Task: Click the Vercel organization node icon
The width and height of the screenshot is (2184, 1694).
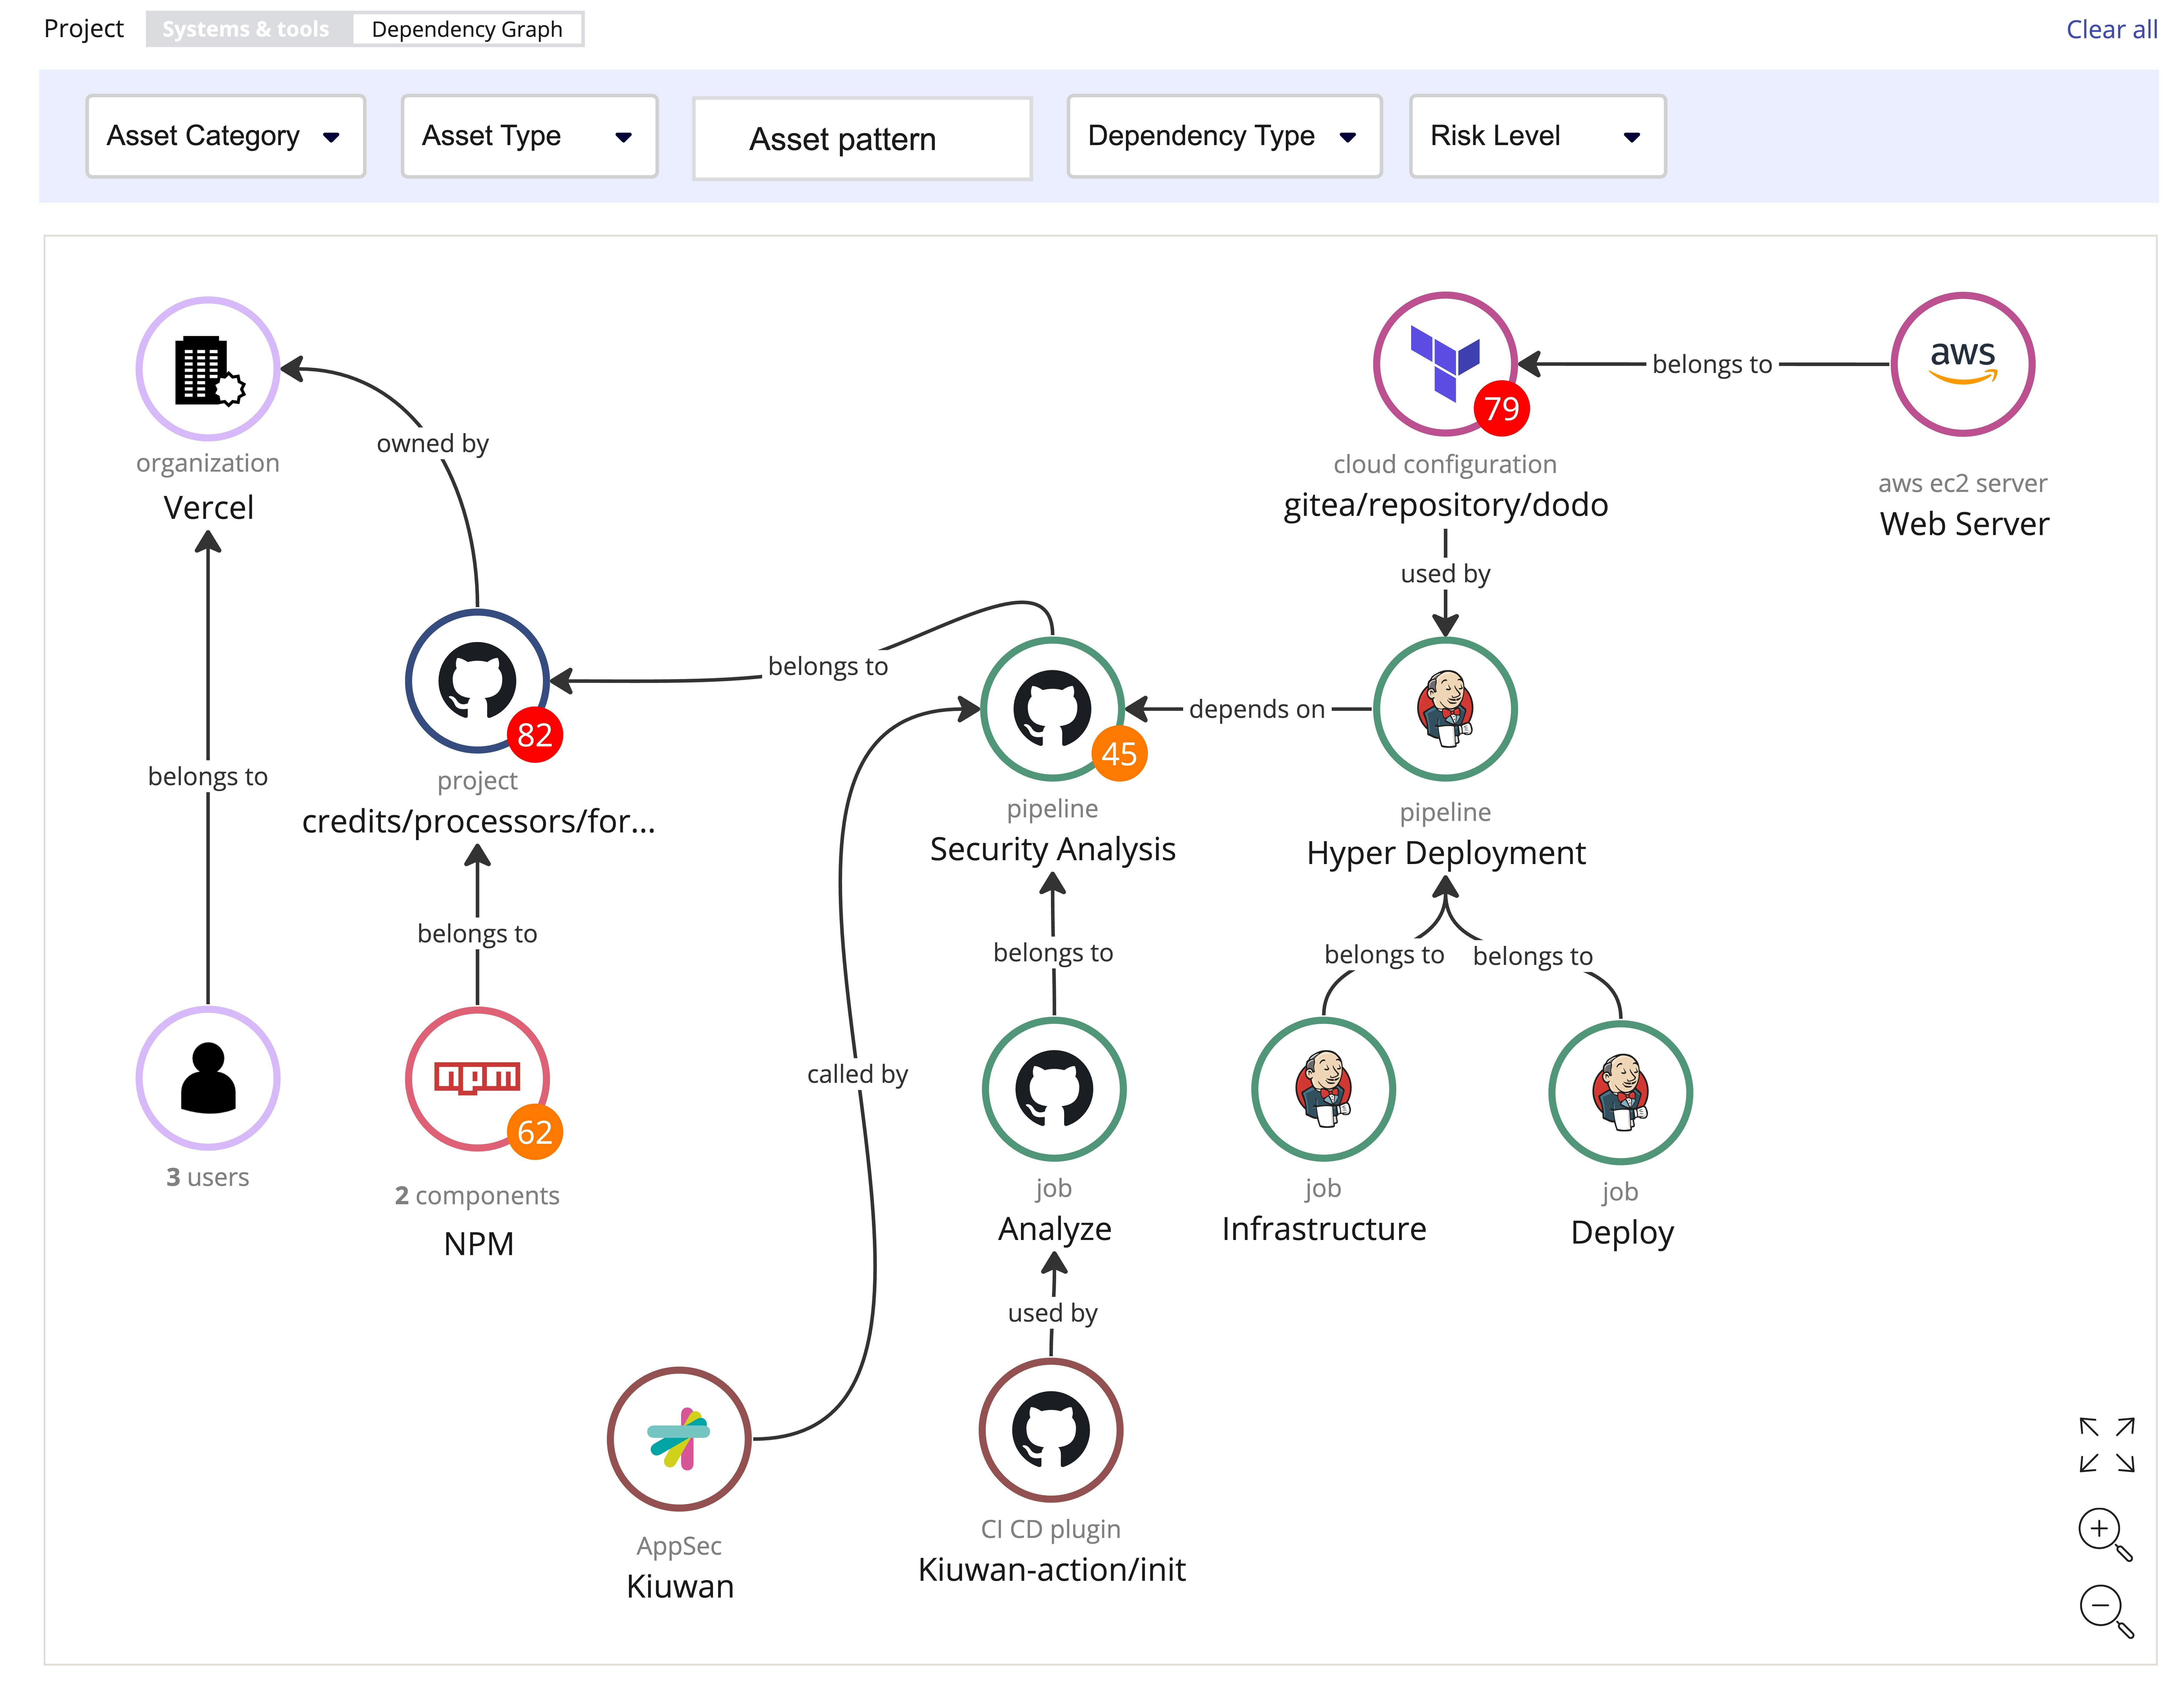Action: point(208,369)
